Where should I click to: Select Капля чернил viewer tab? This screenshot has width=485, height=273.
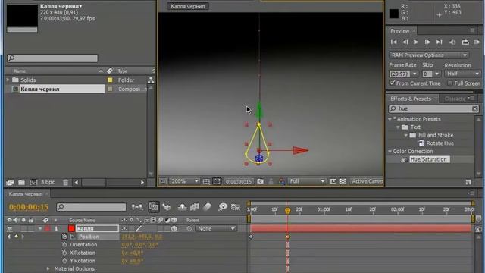click(x=188, y=6)
